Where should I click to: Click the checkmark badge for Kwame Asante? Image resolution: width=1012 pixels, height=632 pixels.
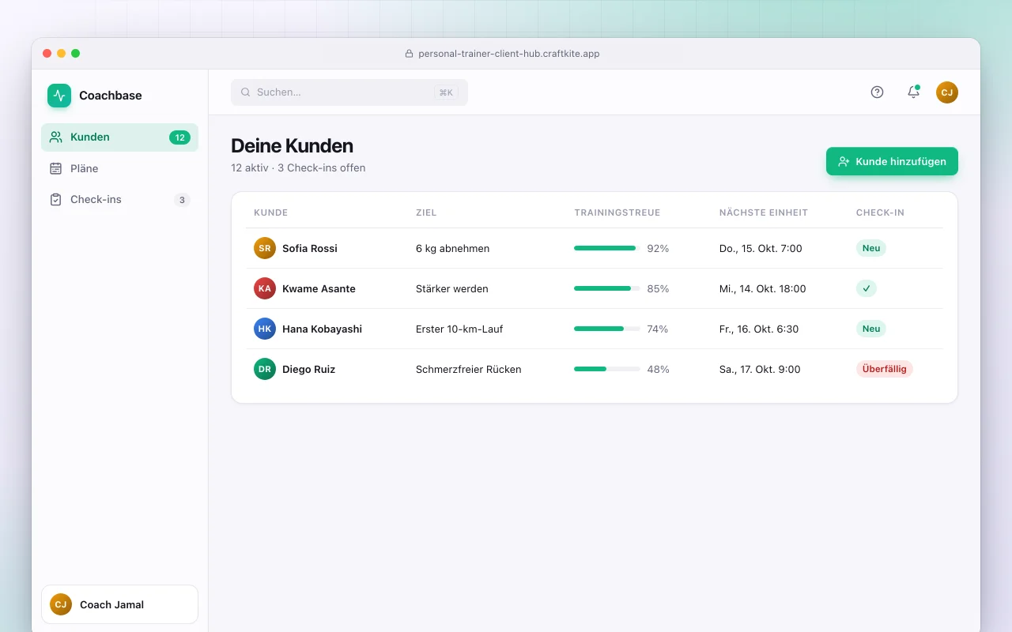(x=867, y=288)
